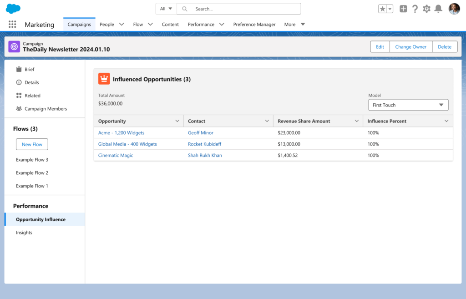Expand the favorites list dropdown arrow
Viewport: 466px width, 299px height.
point(390,9)
